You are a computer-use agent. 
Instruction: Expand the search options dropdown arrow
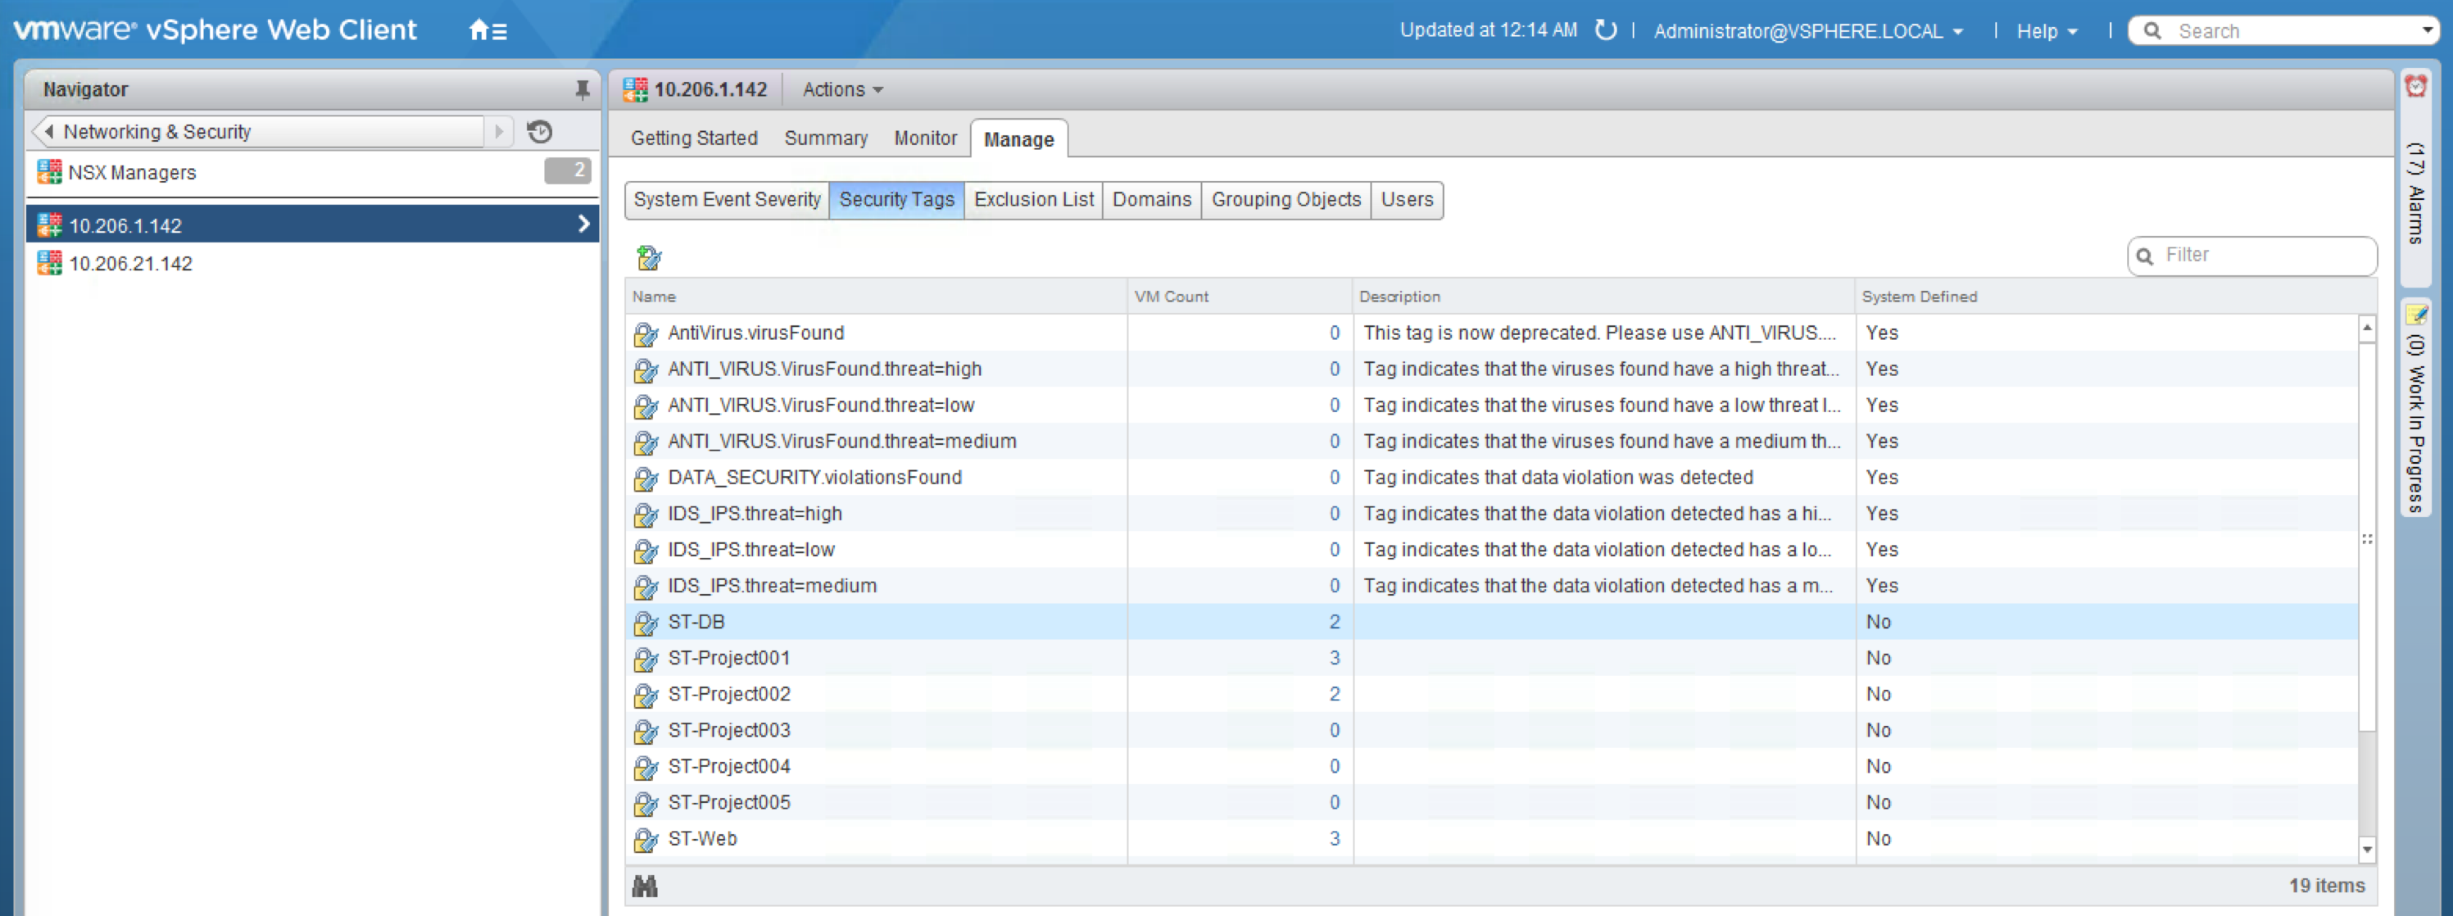pyautogui.click(x=2428, y=30)
